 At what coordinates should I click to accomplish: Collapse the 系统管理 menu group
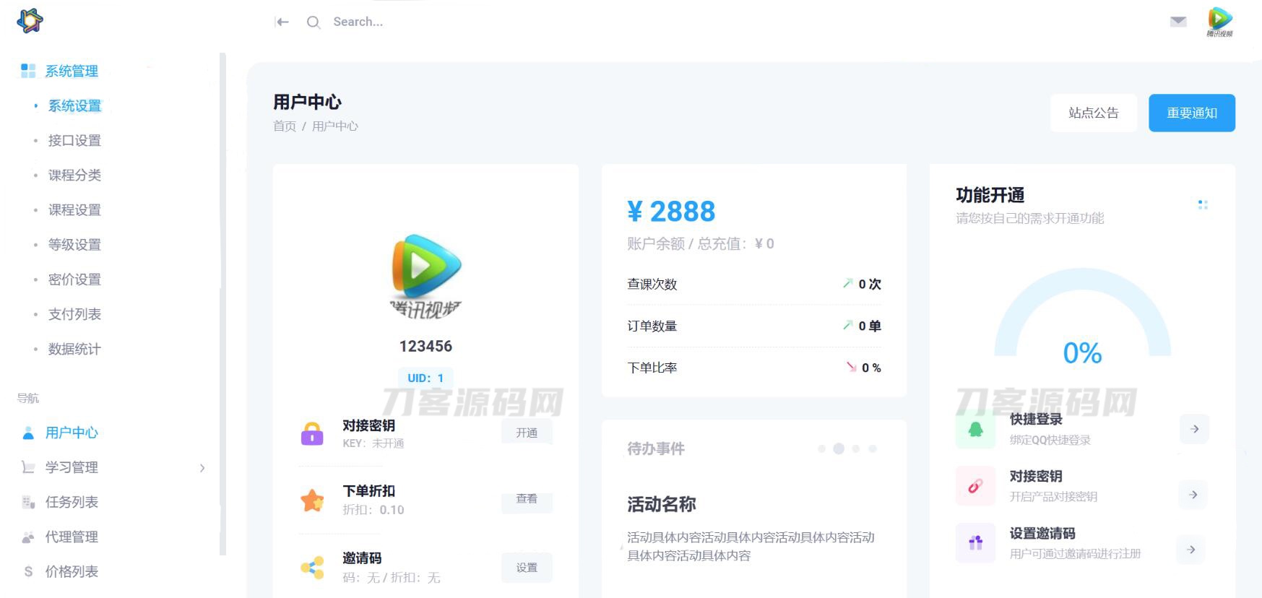71,71
